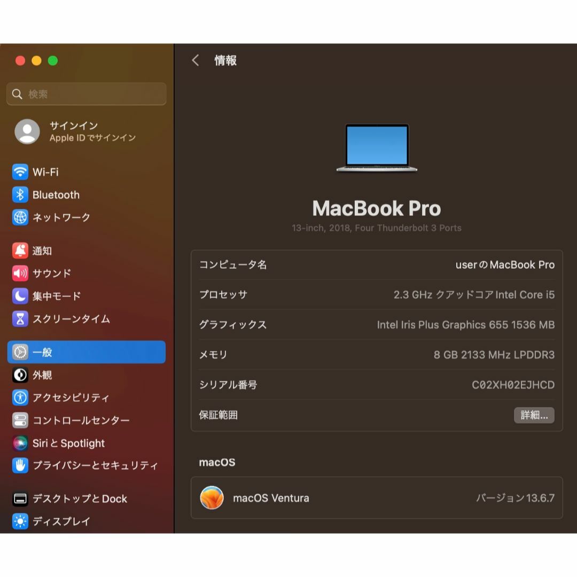Click the serial number C02XH02EJHCD

pyautogui.click(x=513, y=385)
